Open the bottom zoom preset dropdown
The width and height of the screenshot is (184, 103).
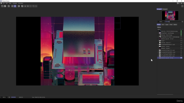[9, 97]
